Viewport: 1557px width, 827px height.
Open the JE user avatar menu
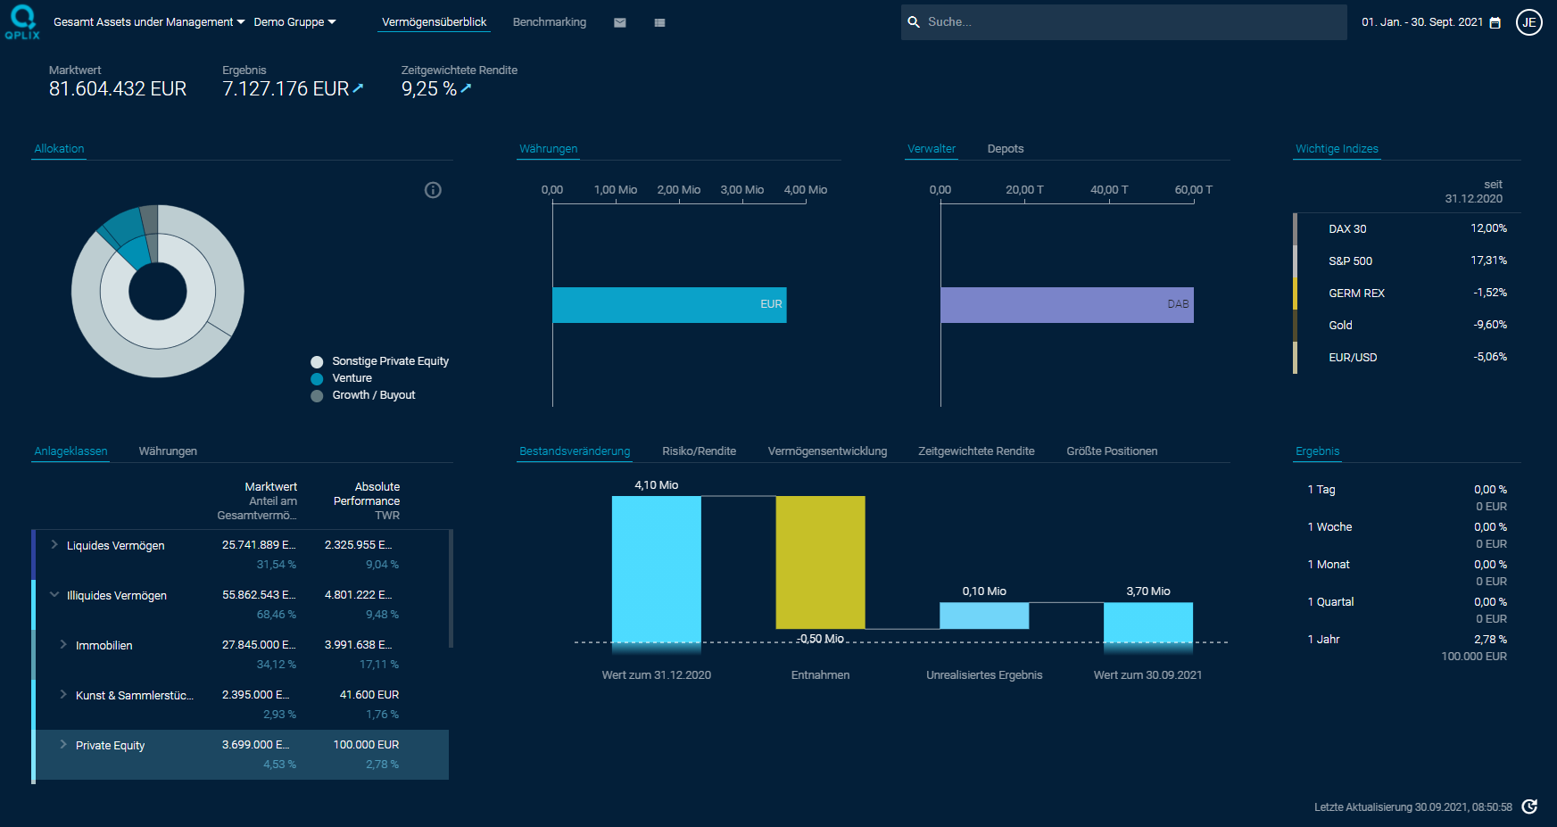(1529, 22)
